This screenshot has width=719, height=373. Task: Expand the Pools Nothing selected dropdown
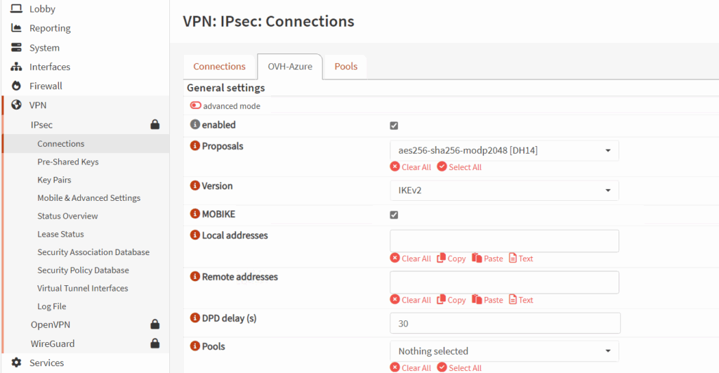pos(504,351)
